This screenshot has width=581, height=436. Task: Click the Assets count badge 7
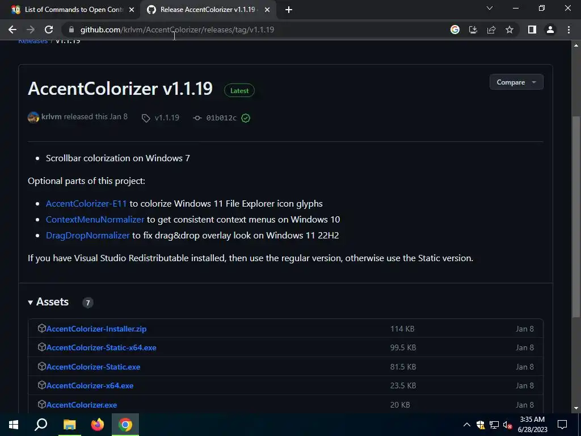(x=88, y=303)
